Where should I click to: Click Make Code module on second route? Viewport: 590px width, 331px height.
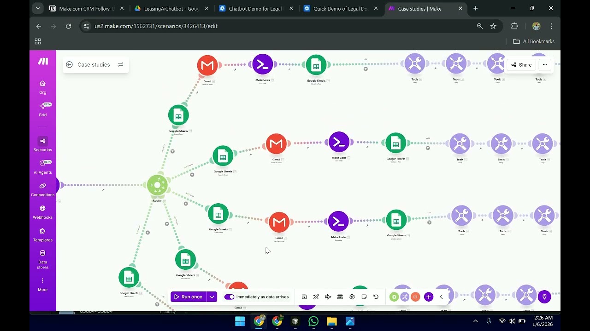click(339, 142)
